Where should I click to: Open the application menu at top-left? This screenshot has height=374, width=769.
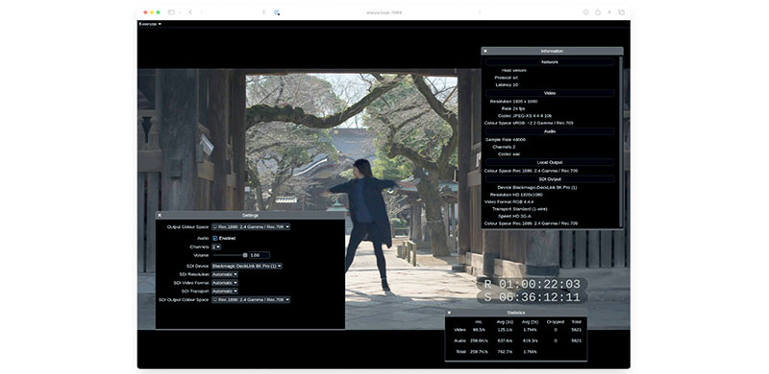tap(150, 24)
